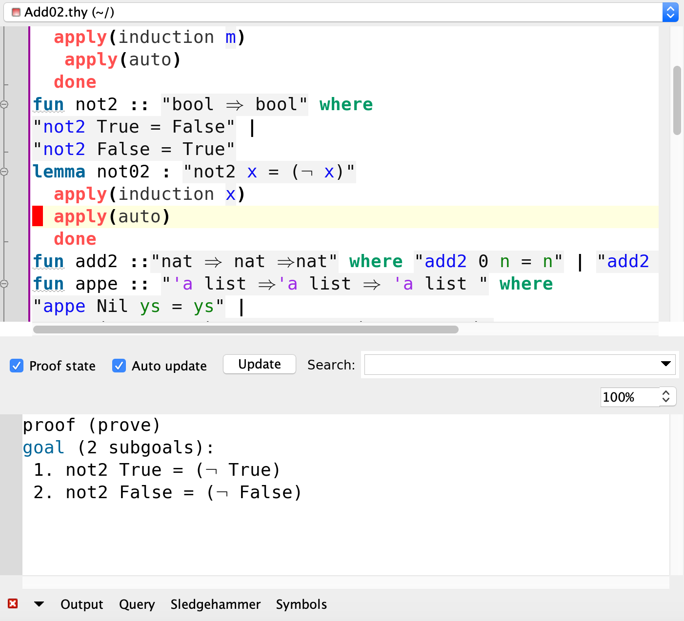Click 'proof (prove)' text in output panel
The width and height of the screenshot is (684, 621).
[x=92, y=425]
